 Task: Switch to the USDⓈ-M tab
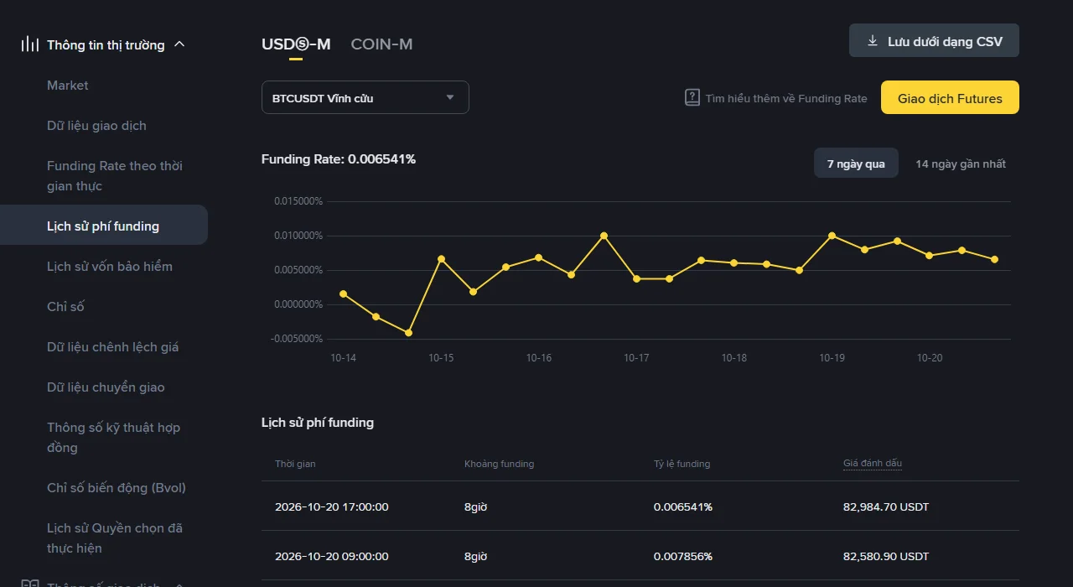[x=296, y=44]
